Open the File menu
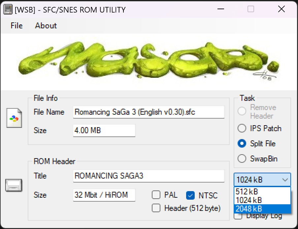The height and width of the screenshot is (229, 298). (17, 26)
